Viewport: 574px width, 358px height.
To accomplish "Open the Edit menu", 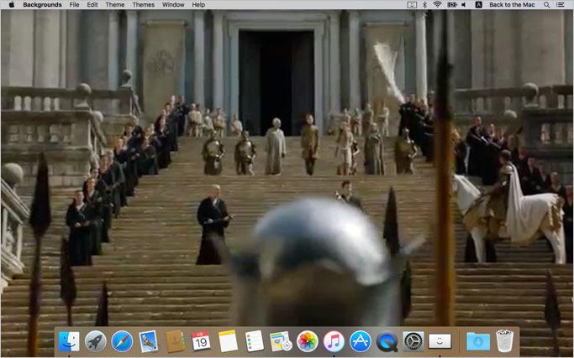I will point(92,5).
